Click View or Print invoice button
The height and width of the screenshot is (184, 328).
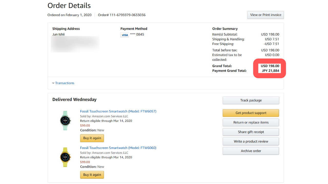(x=265, y=15)
